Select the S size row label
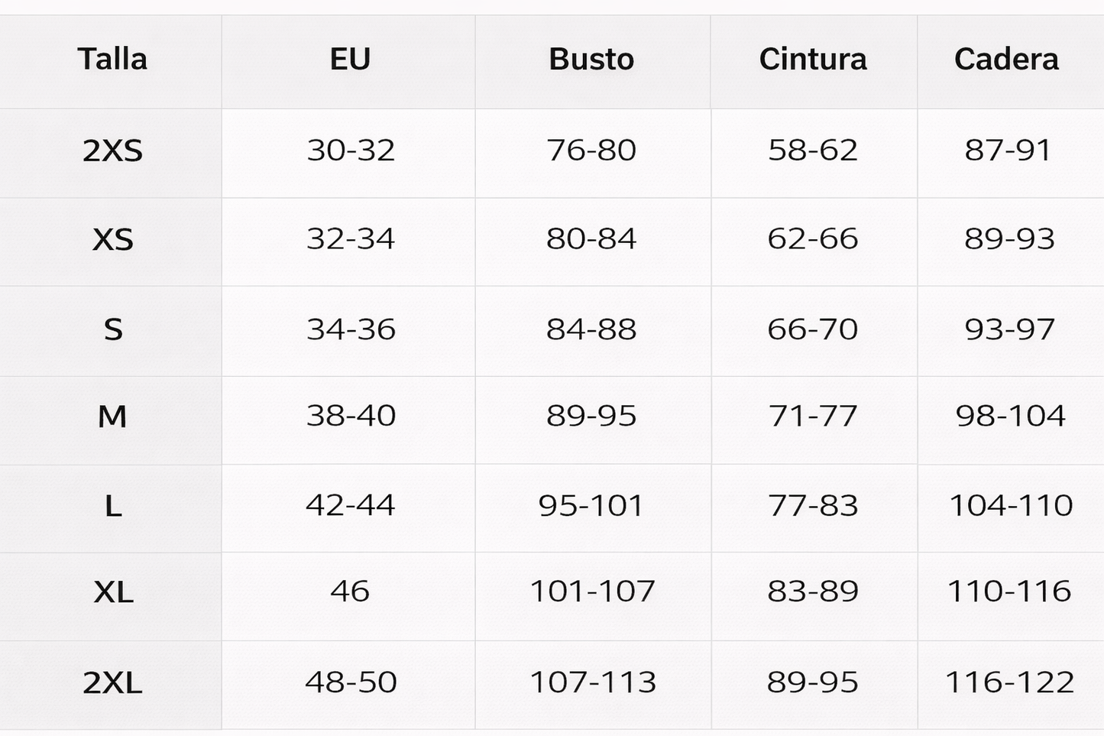The height and width of the screenshot is (736, 1104). 112,329
